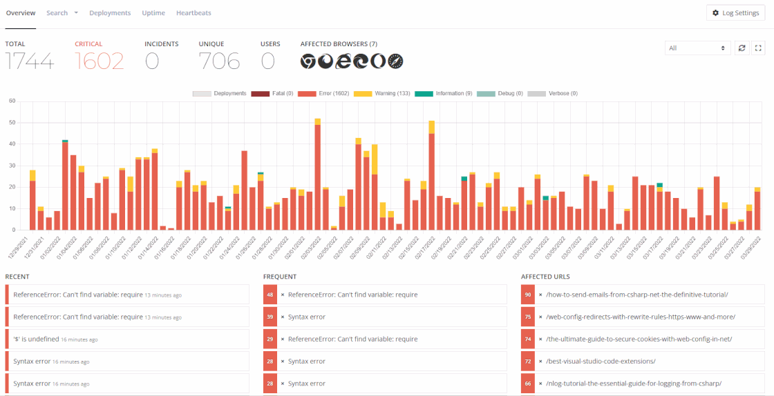This screenshot has height=396, width=774.
Task: Remove the best-visual-studio-code-extensions URL via its x
Action: pos(540,361)
